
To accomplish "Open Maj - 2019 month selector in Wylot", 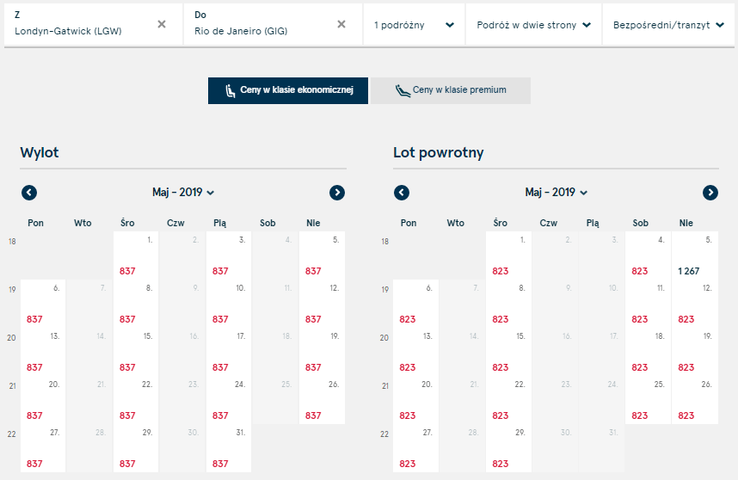I will 183,193.
